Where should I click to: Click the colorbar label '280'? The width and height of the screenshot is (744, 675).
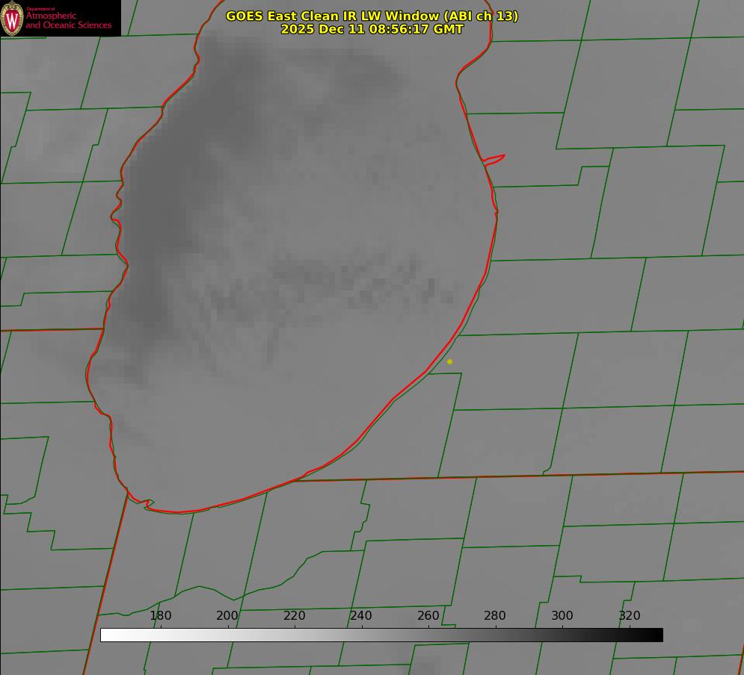pos(495,615)
